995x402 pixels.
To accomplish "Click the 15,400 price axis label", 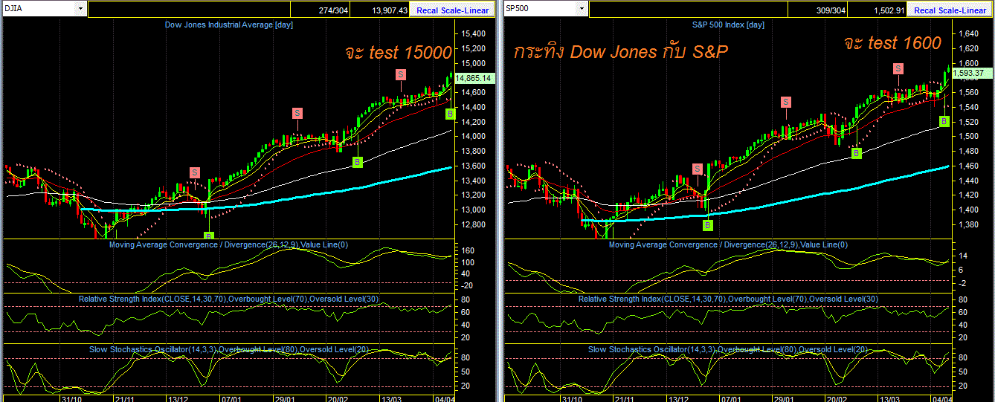I will click(x=472, y=34).
